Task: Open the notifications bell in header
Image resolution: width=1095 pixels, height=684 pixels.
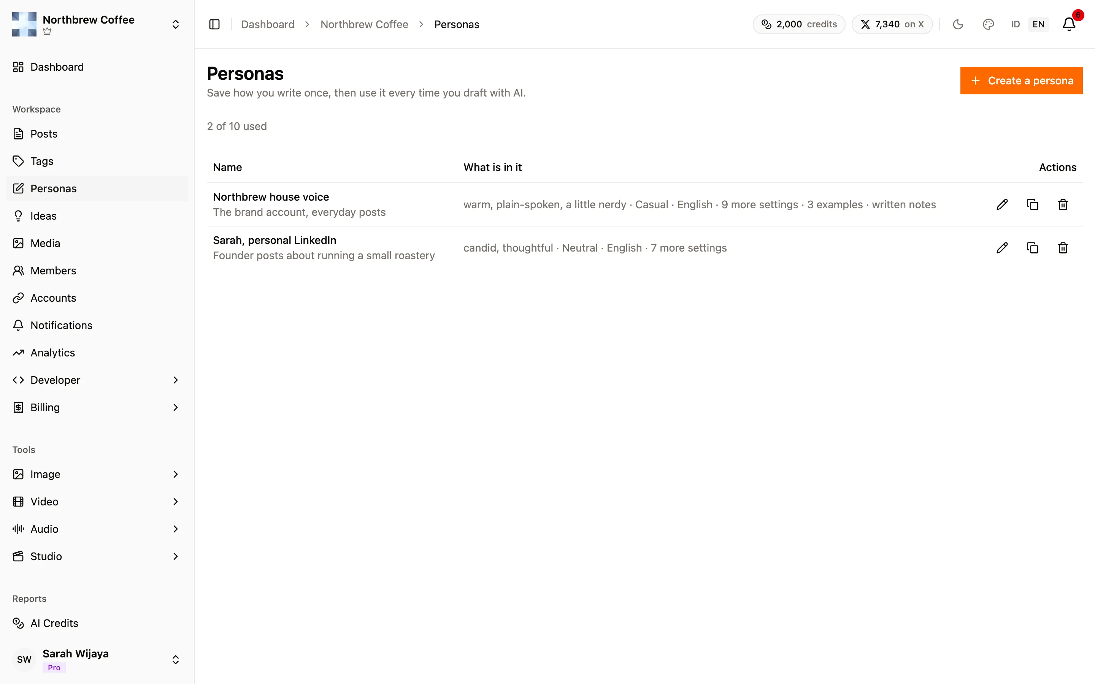Action: tap(1069, 24)
